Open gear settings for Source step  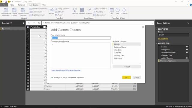tap(187, 47)
